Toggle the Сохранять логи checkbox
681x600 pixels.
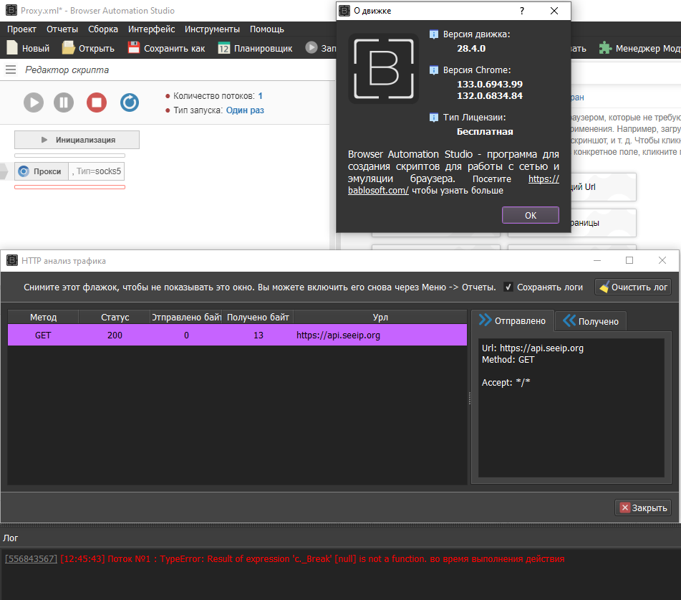click(x=508, y=287)
